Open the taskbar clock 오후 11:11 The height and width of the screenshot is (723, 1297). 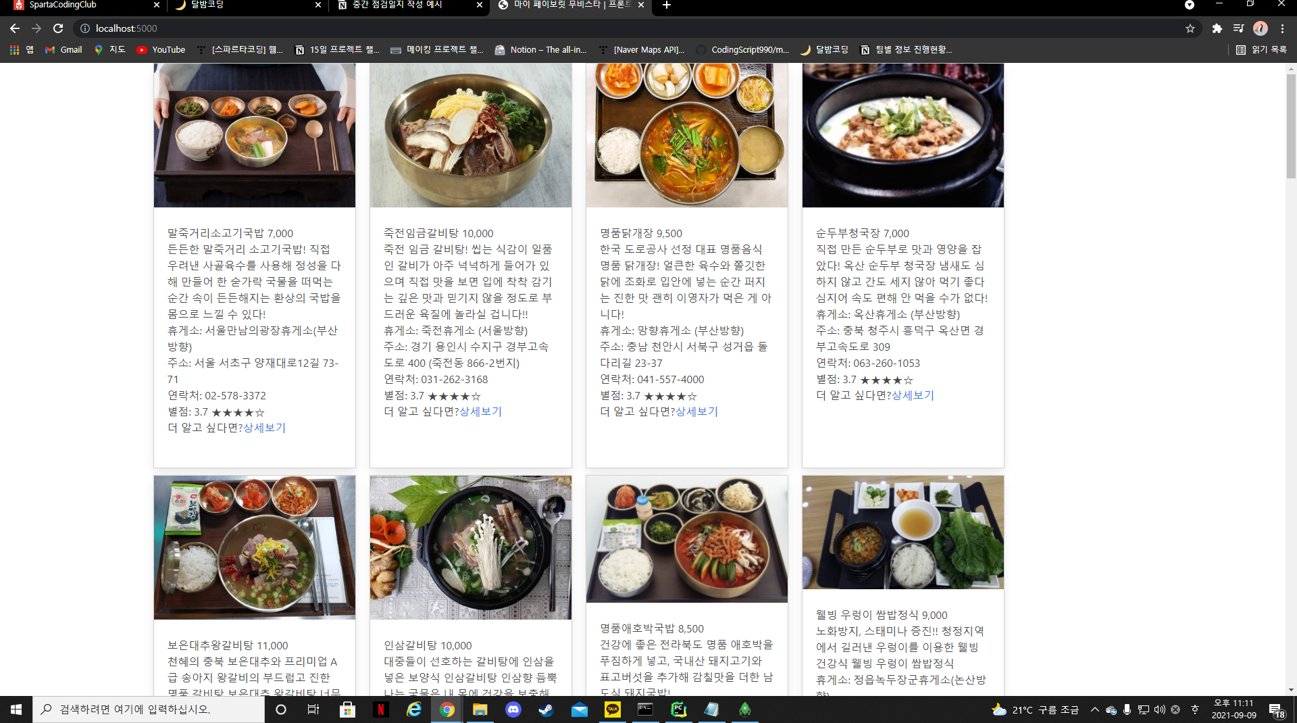(x=1234, y=709)
